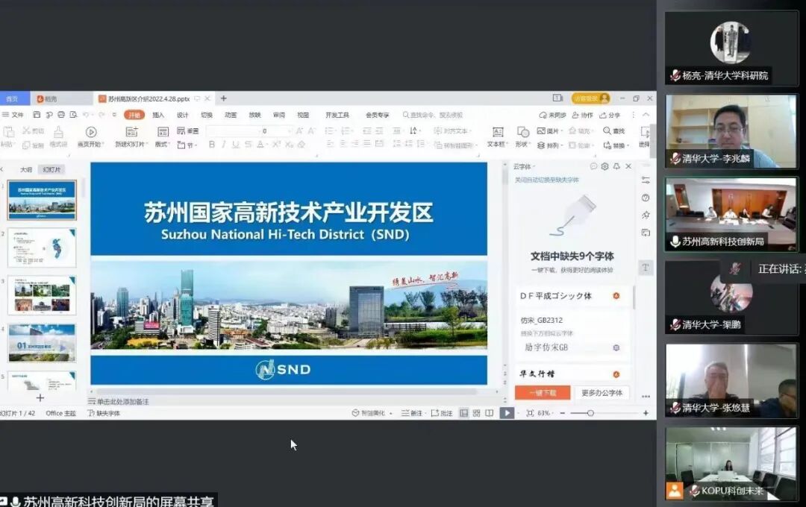The height and width of the screenshot is (507, 806).
Task: Switch to the Outline (大纲) pane tab
Action: click(x=25, y=169)
